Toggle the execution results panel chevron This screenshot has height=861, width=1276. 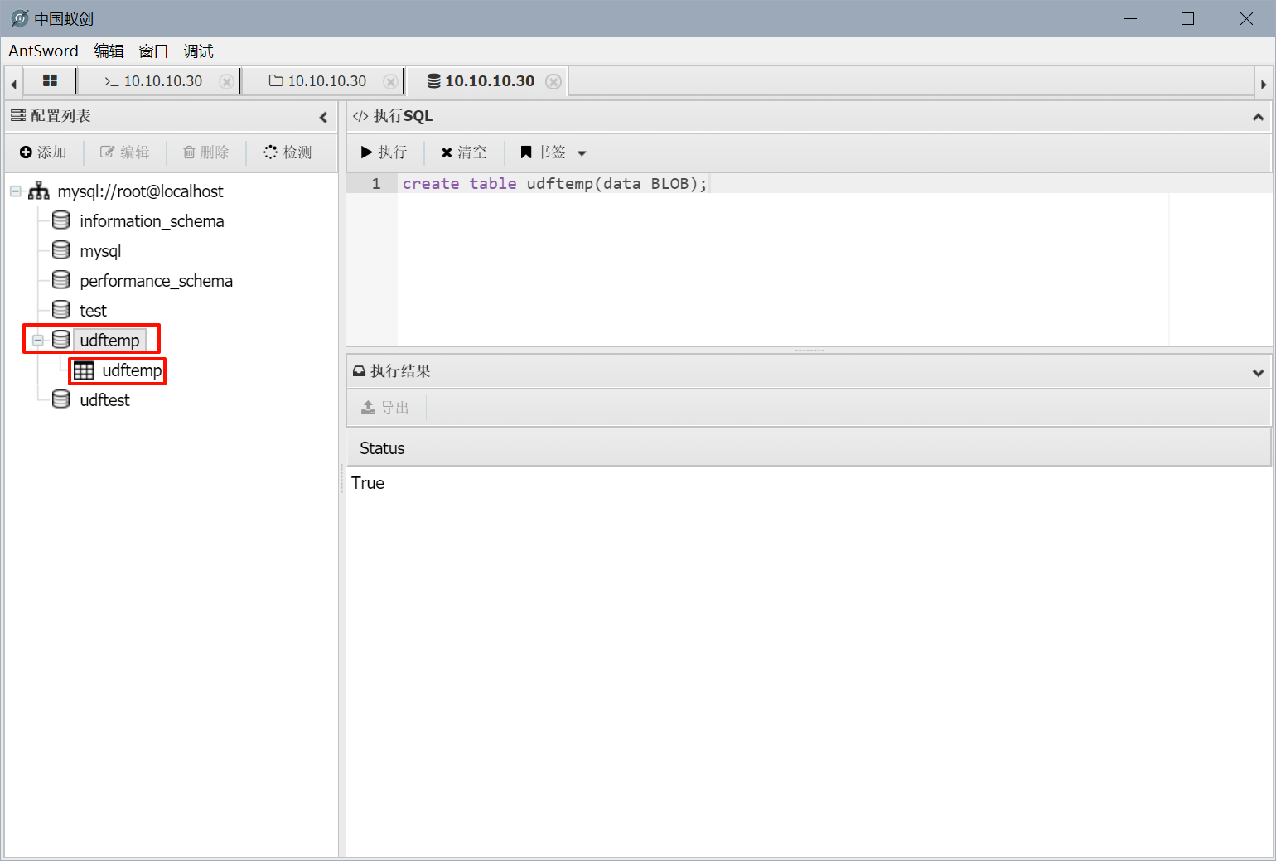(1258, 372)
